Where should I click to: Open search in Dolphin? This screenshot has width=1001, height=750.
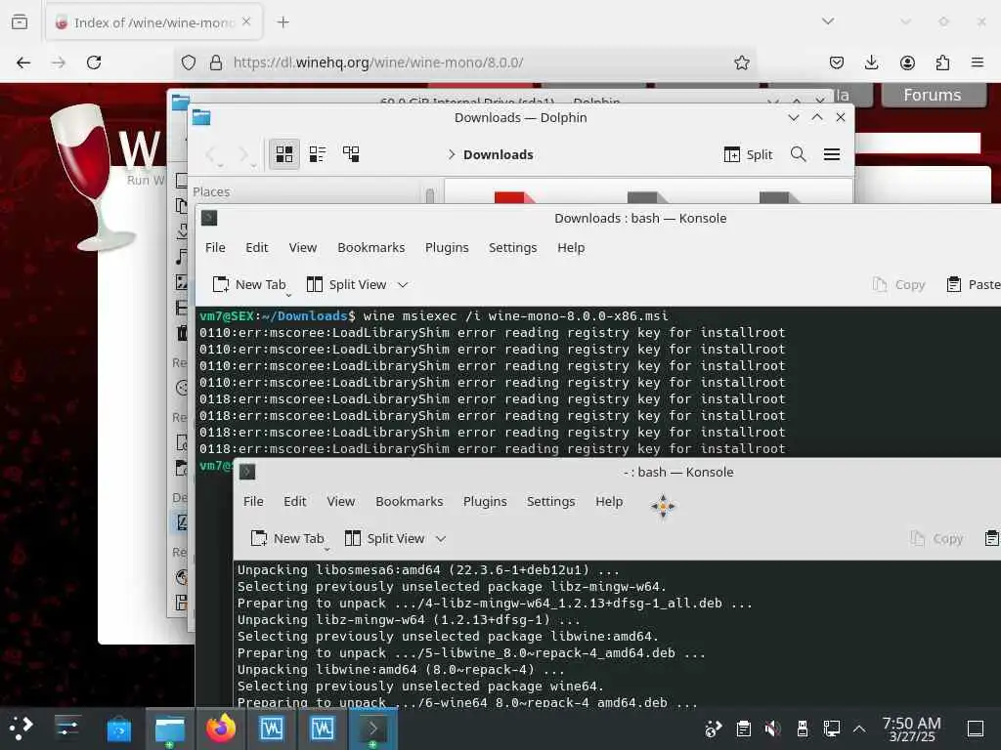[x=798, y=154]
